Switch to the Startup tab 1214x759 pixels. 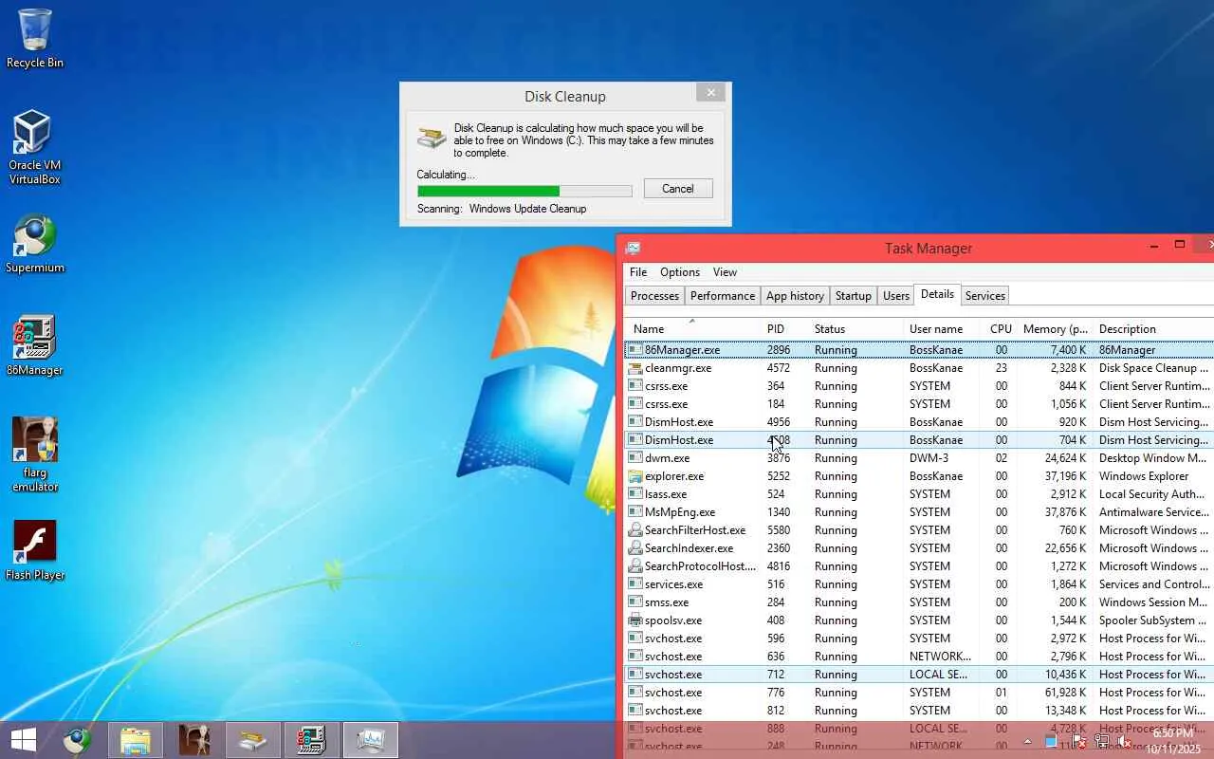[x=853, y=296]
